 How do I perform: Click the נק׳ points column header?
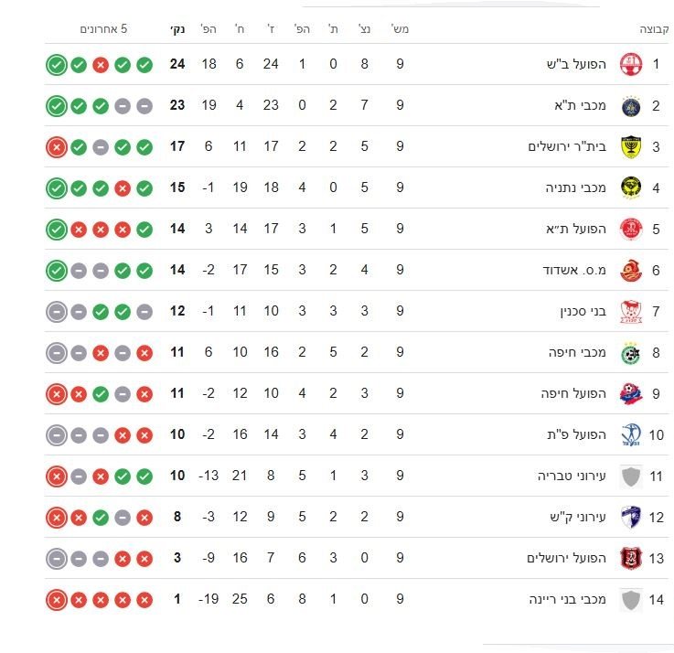[x=177, y=29]
